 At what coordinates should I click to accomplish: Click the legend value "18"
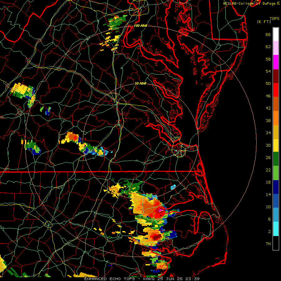[x=268, y=182]
